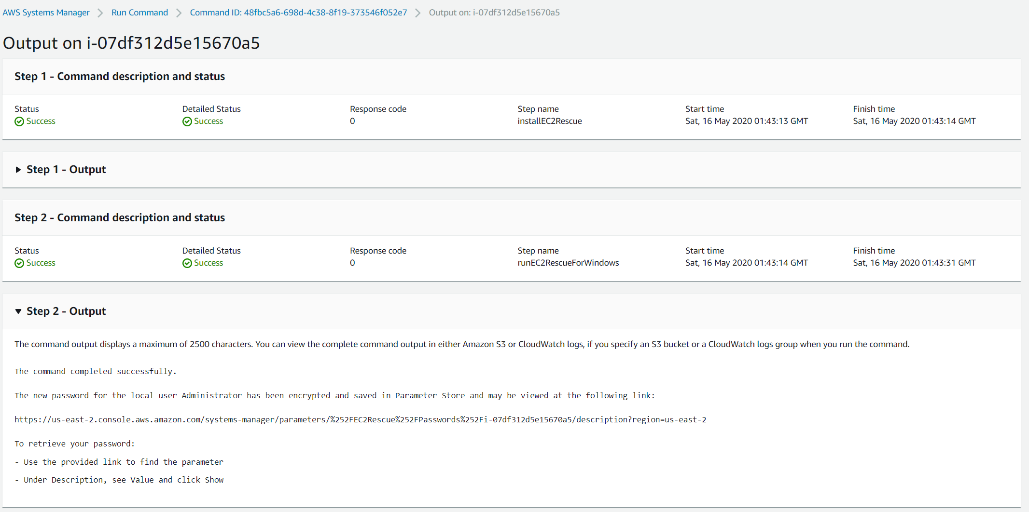Click breadcrumb chevron after AWS Systems Manager
Screen dimensions: 1029x512
click(100, 13)
